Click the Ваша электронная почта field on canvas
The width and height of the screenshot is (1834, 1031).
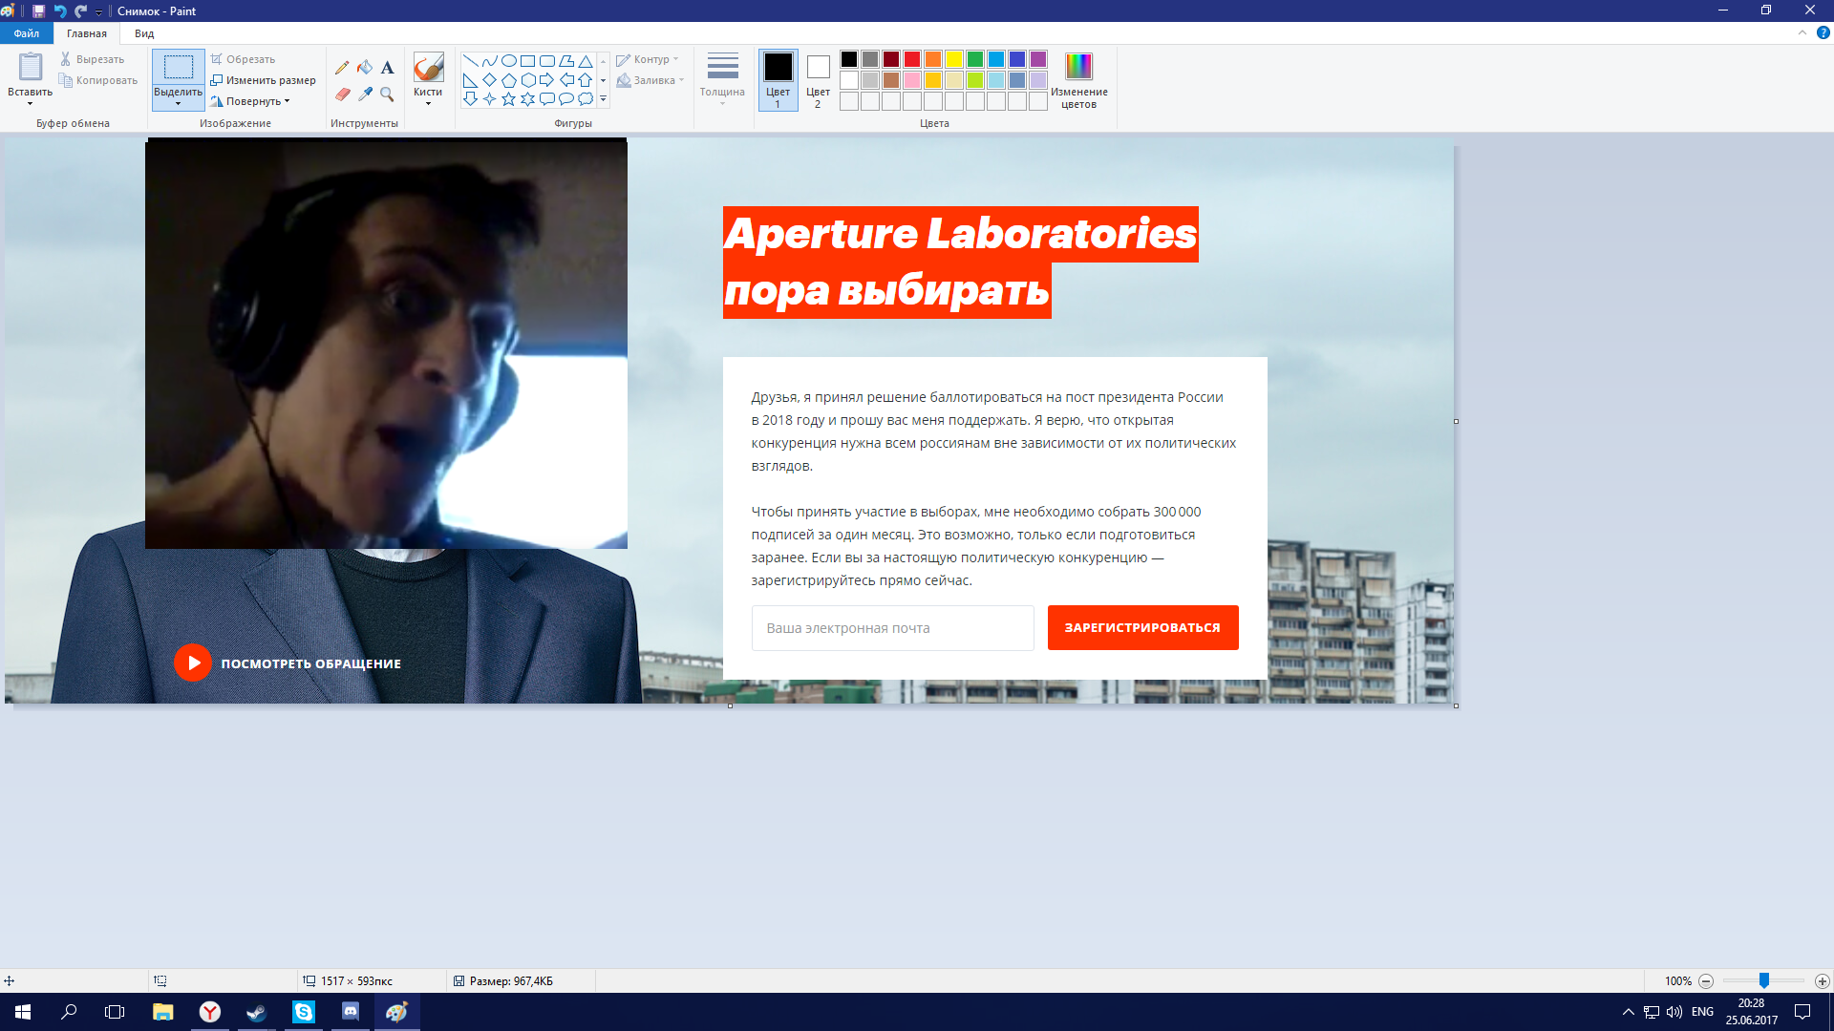click(893, 628)
